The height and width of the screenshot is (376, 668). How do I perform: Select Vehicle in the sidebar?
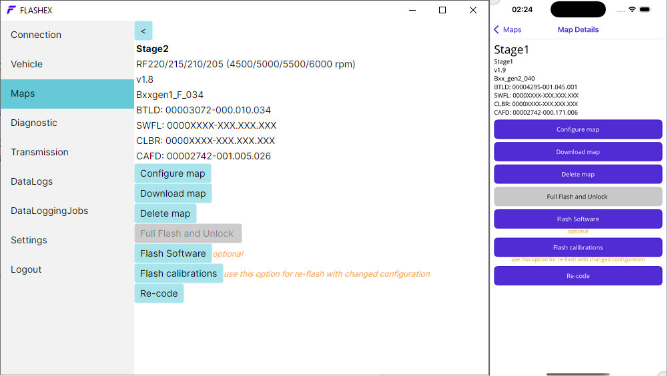27,64
